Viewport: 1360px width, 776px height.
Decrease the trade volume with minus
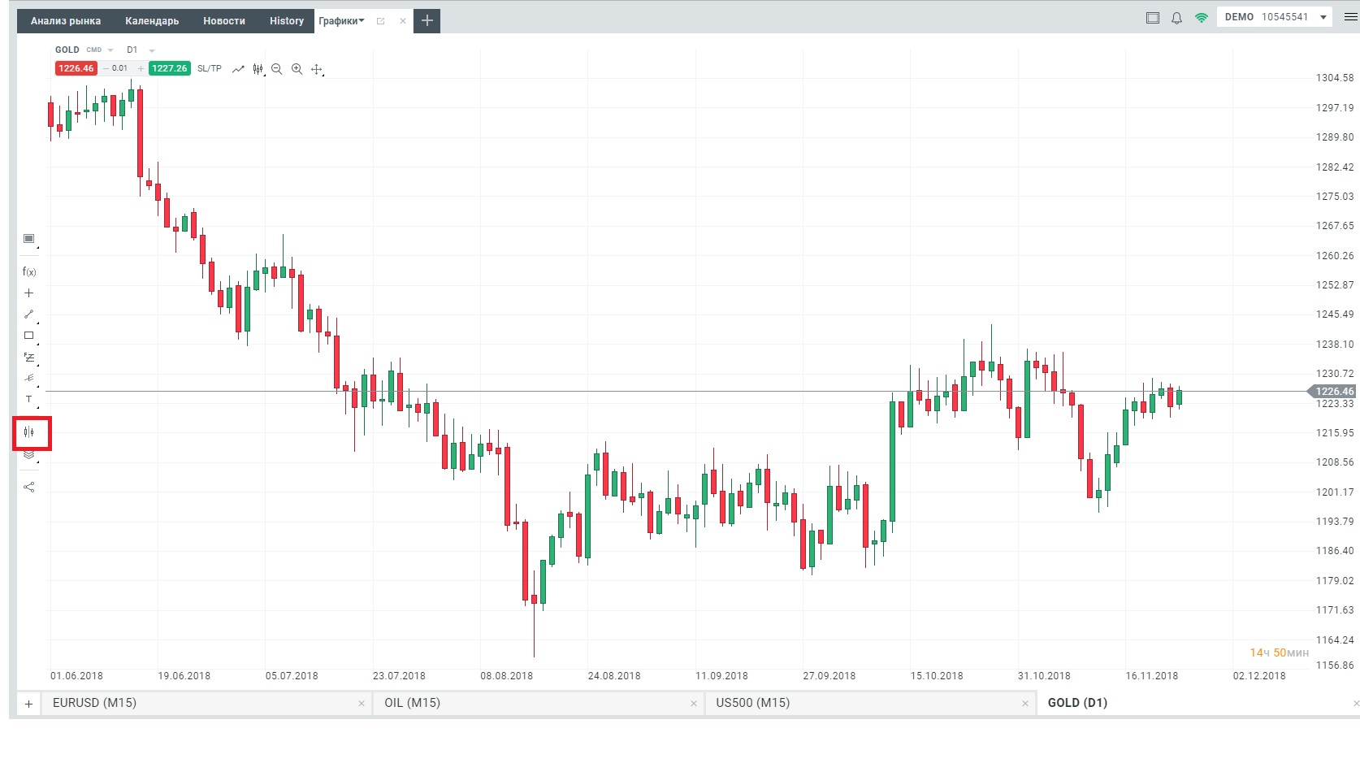coord(106,68)
